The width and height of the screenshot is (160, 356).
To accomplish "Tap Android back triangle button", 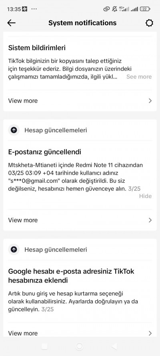I will (114, 346).
